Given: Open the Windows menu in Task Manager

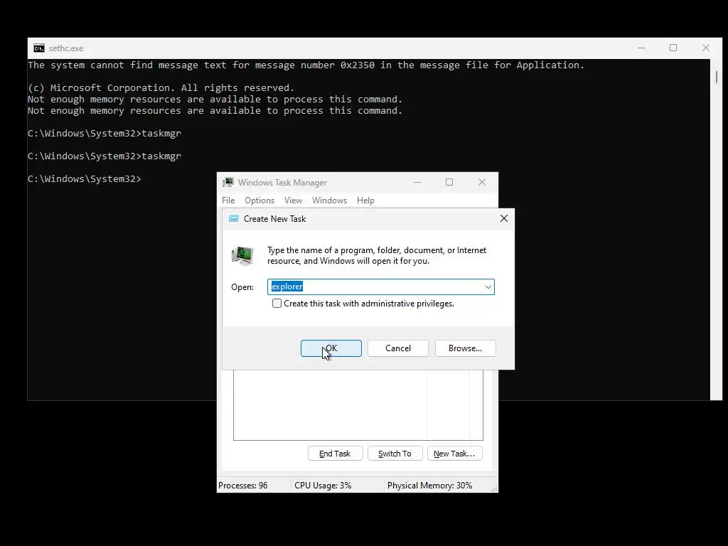Looking at the screenshot, I should point(329,200).
